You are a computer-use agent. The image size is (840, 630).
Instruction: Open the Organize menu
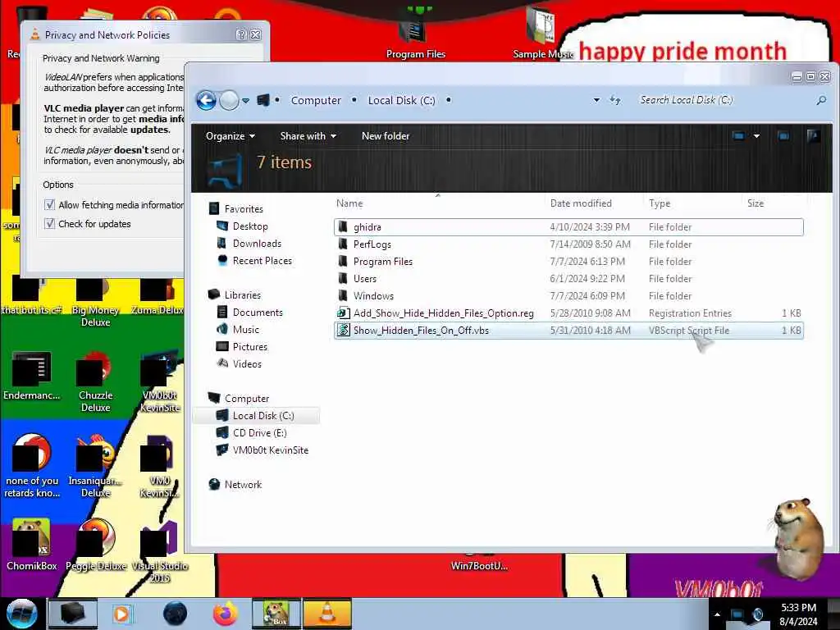[x=230, y=136]
